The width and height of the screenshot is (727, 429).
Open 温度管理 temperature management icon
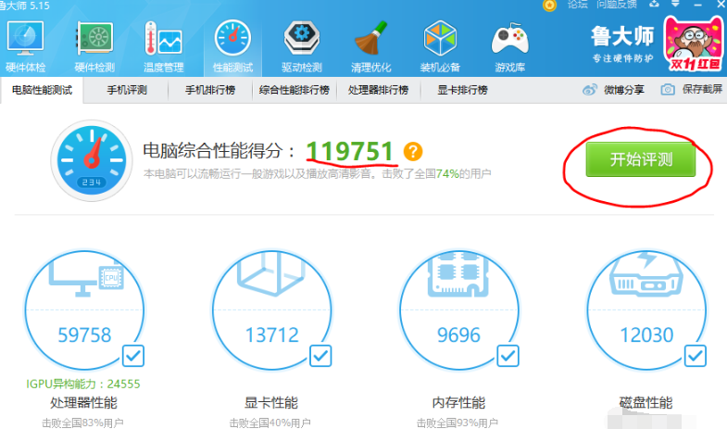pos(163,45)
